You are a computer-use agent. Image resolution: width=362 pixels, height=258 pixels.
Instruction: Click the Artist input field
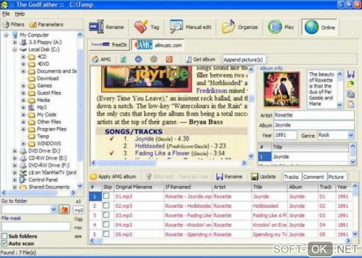pos(314,115)
